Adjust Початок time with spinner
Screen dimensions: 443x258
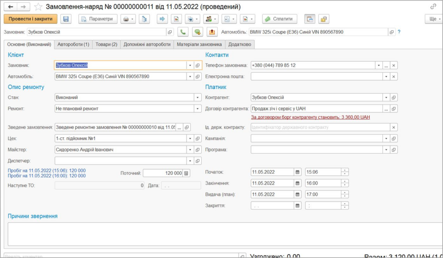pyautogui.click(x=345, y=172)
